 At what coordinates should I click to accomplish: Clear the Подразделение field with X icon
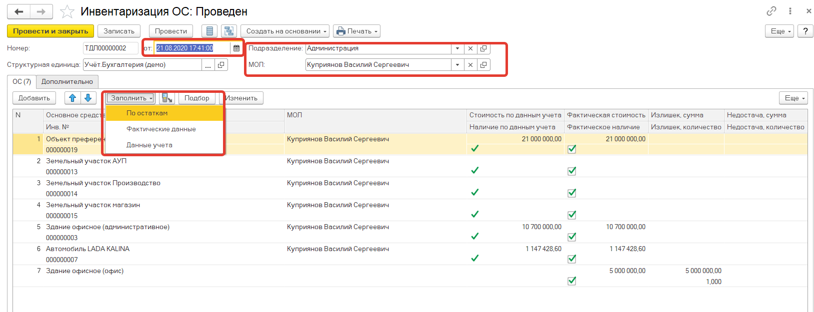point(470,48)
